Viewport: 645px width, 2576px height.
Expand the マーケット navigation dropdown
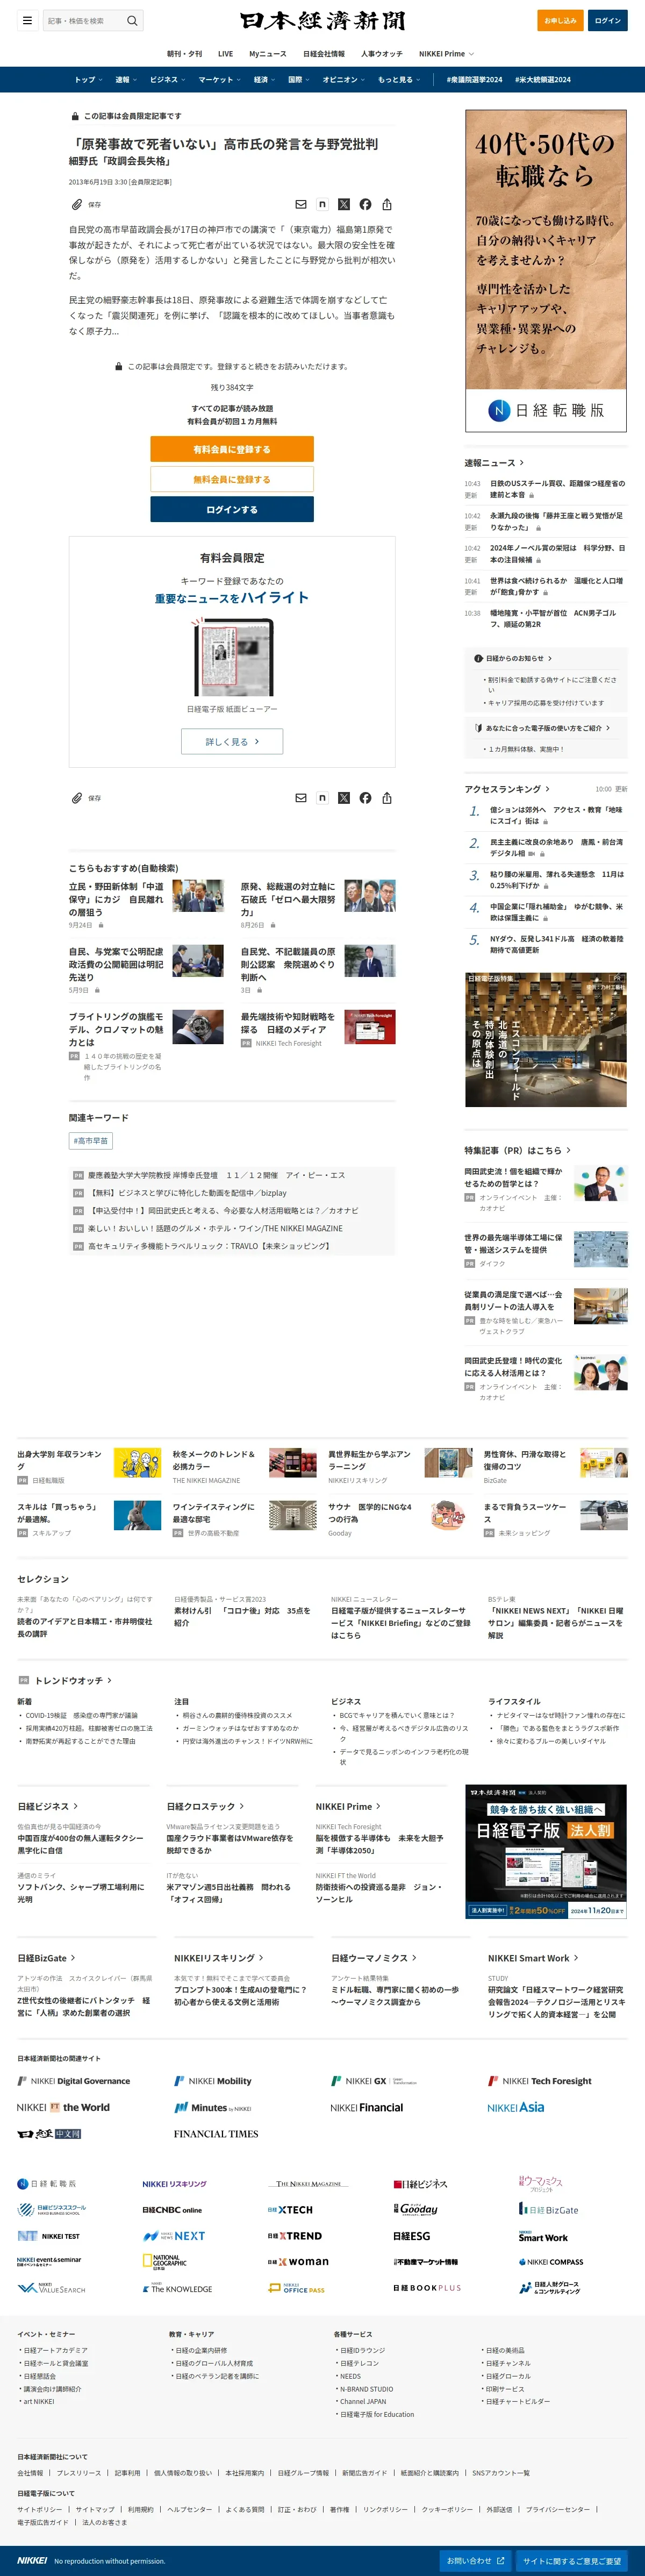219,79
